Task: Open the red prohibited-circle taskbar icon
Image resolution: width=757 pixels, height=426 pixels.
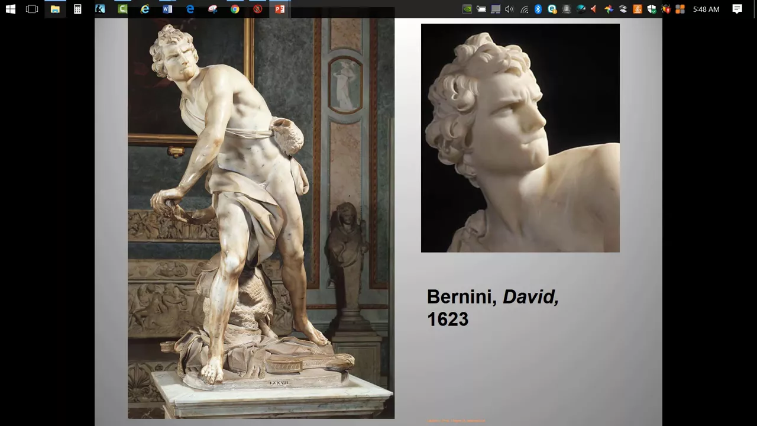Action: click(x=257, y=9)
